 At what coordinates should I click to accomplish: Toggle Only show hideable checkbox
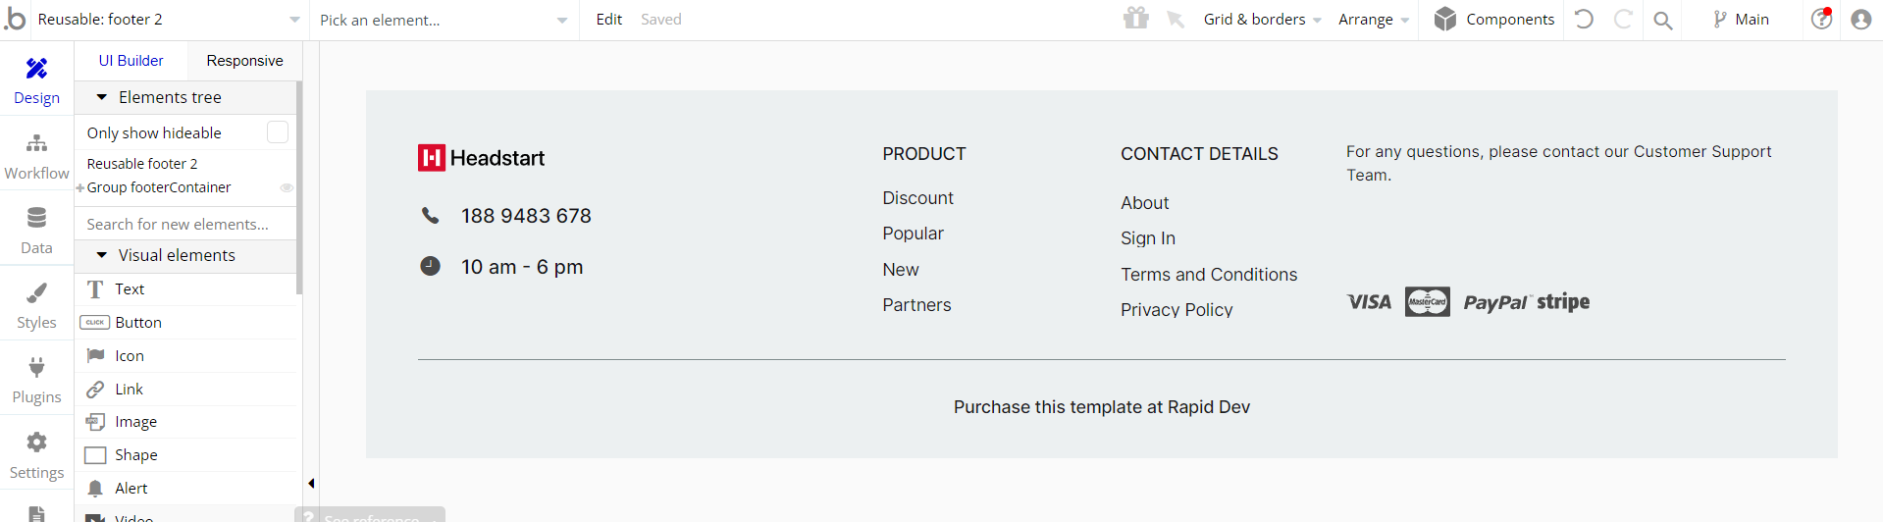tap(278, 131)
